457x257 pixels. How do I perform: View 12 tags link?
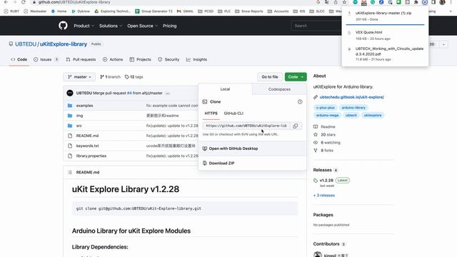click(134, 77)
